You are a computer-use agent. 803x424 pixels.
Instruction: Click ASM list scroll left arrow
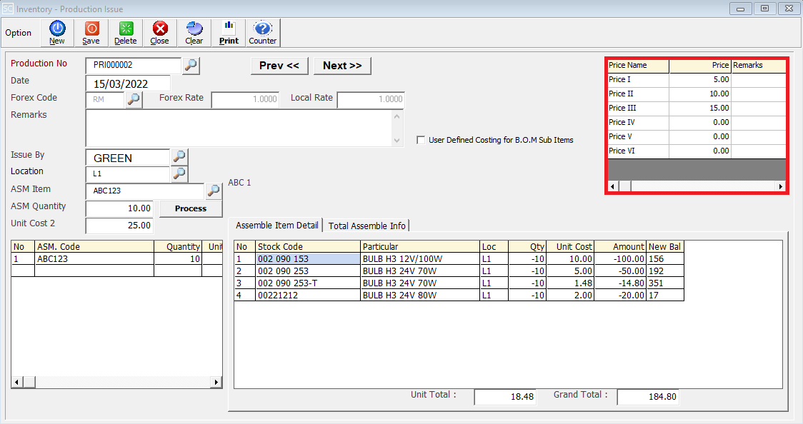point(17,382)
